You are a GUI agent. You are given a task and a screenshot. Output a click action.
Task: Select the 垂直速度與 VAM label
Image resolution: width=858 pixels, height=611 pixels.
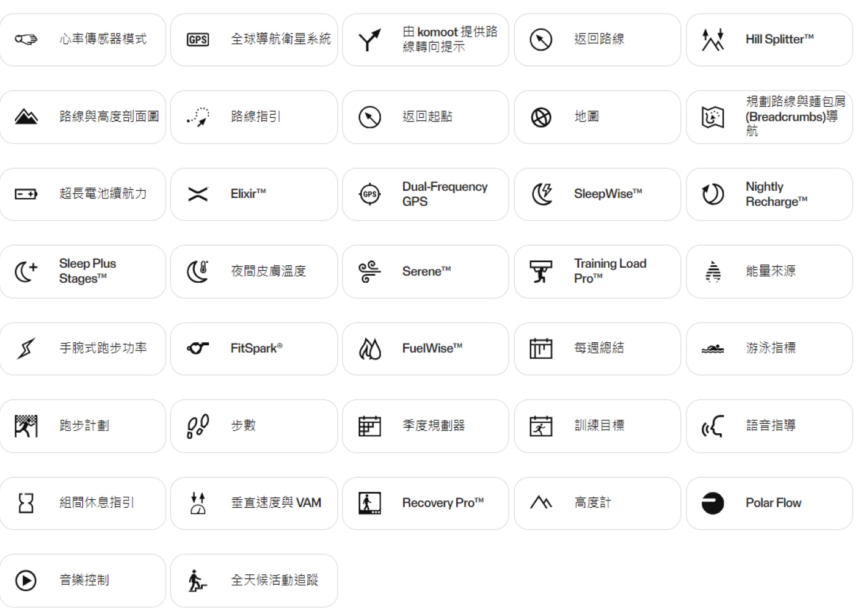pos(276,502)
